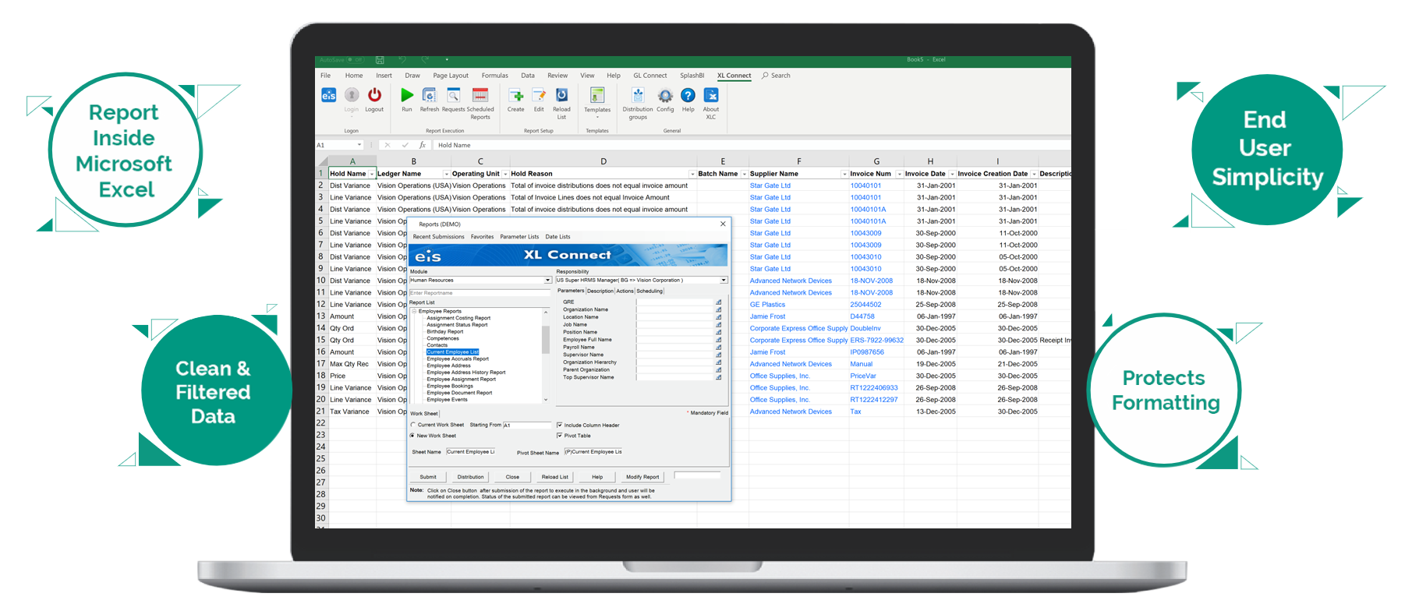The height and width of the screenshot is (604, 1412).
Task: Open lookup icon for Payroll Name parameter
Action: (719, 348)
